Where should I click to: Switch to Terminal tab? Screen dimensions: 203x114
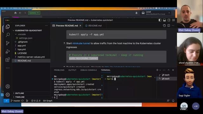tap(106, 70)
